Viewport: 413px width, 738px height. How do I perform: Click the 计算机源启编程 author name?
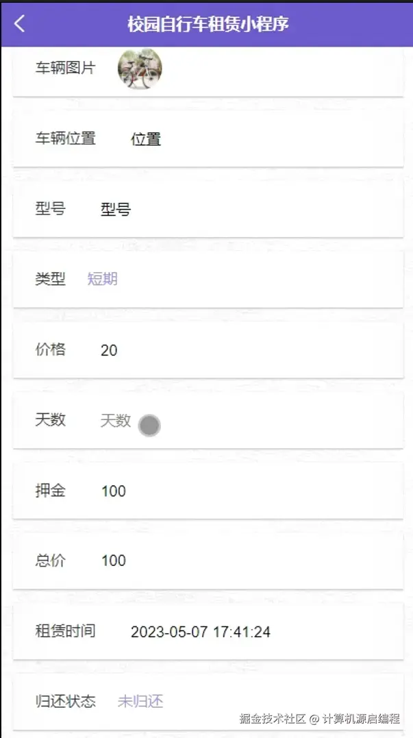pyautogui.click(x=362, y=718)
